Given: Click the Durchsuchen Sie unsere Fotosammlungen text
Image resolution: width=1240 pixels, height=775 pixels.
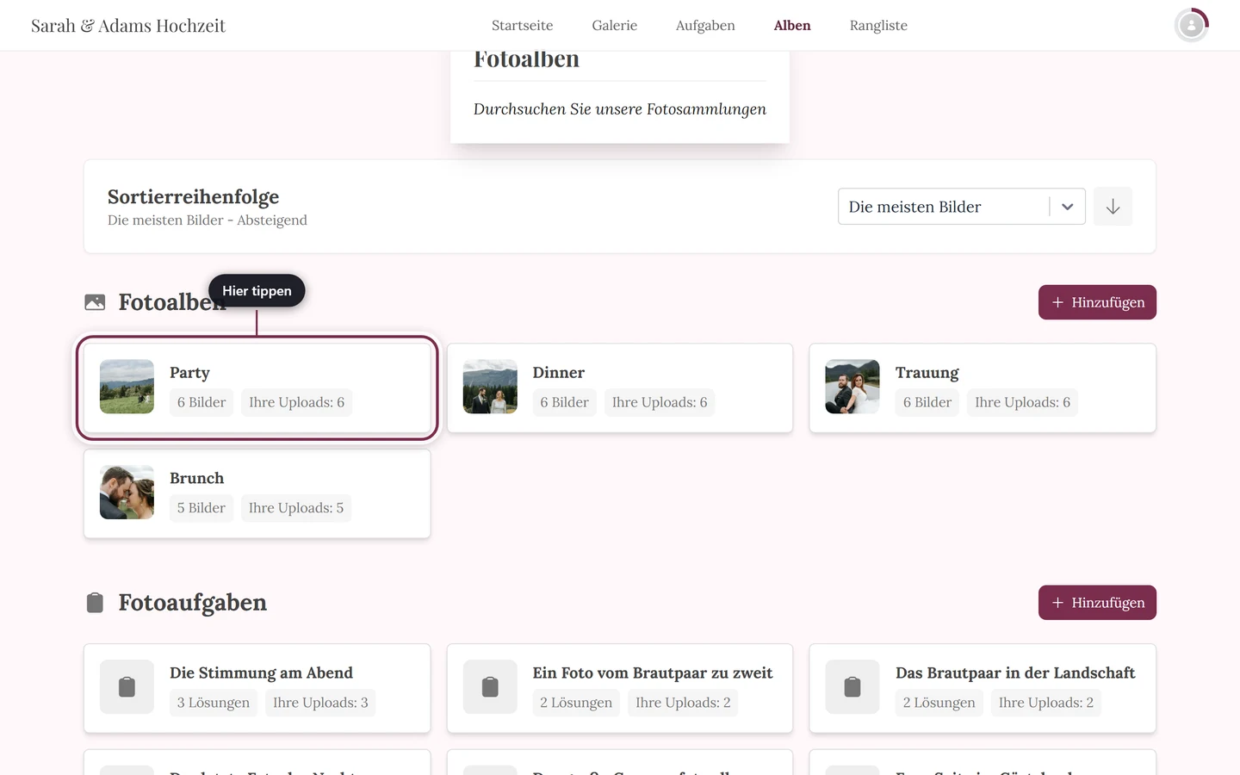Looking at the screenshot, I should click(620, 109).
